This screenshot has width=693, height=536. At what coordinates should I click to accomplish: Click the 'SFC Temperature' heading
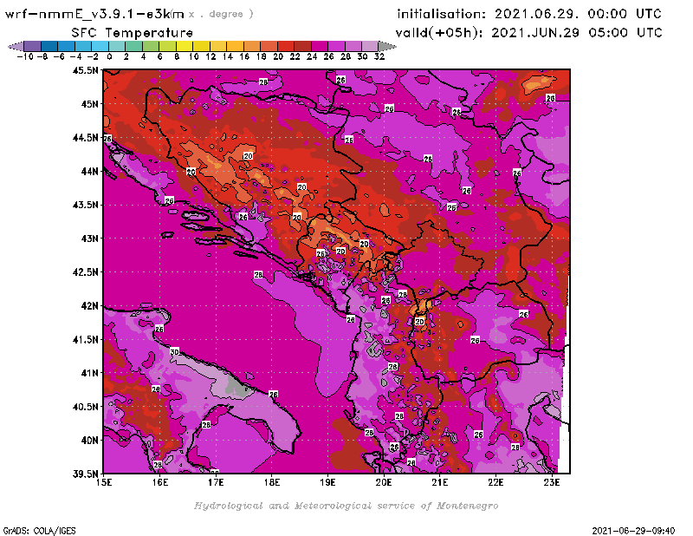(x=133, y=33)
